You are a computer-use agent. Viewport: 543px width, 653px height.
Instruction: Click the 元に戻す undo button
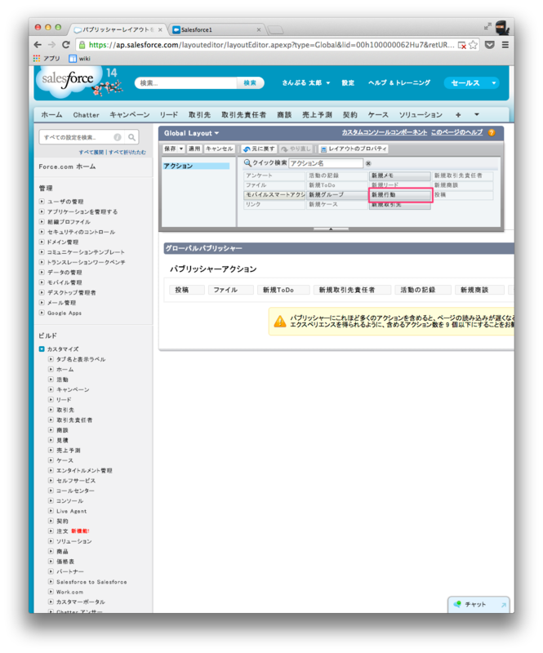[x=259, y=149]
